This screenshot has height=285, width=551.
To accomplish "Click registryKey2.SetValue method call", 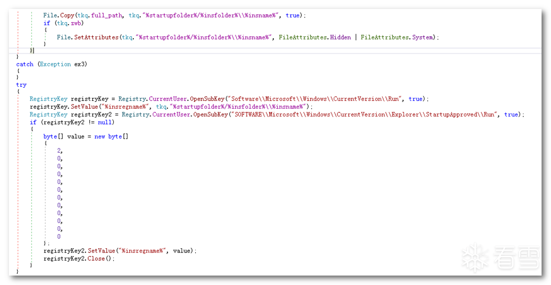I will [79, 250].
